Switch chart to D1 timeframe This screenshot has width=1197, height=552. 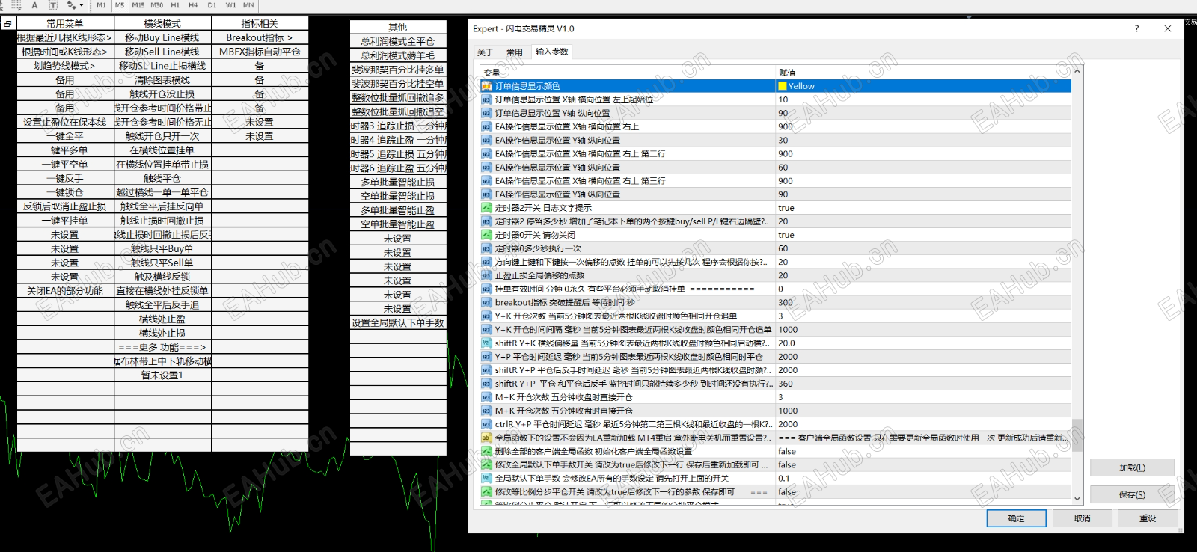click(212, 5)
